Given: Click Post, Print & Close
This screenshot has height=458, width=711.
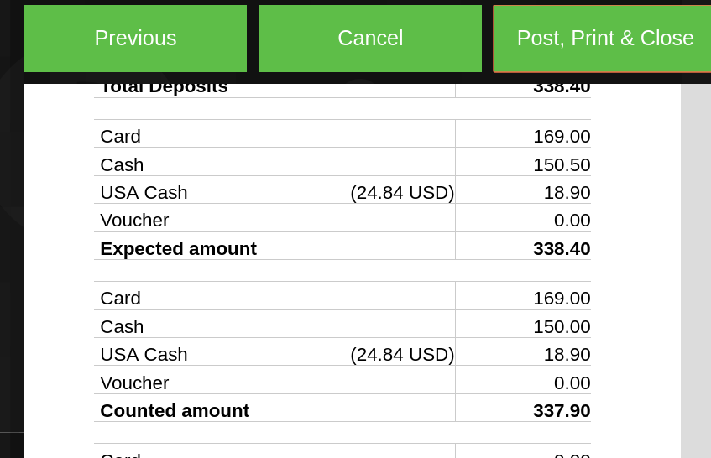Looking at the screenshot, I should (604, 39).
